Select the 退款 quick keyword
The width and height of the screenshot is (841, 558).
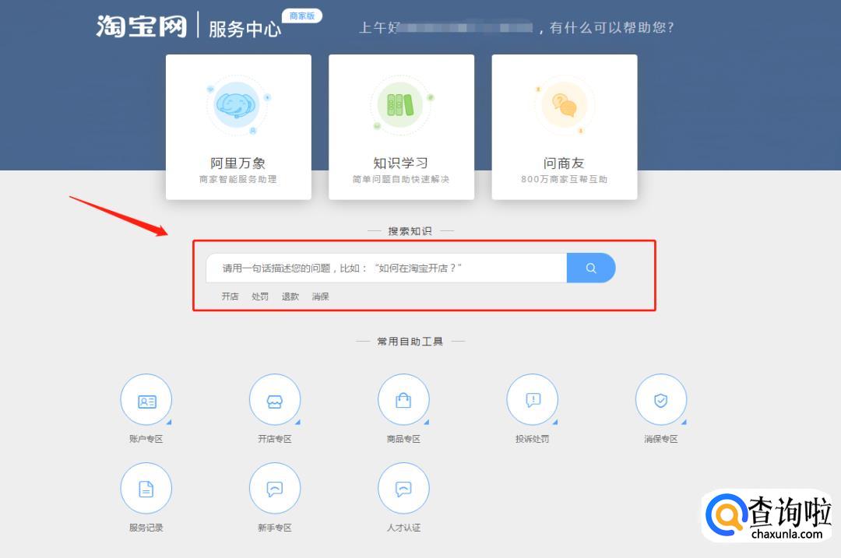click(x=290, y=297)
